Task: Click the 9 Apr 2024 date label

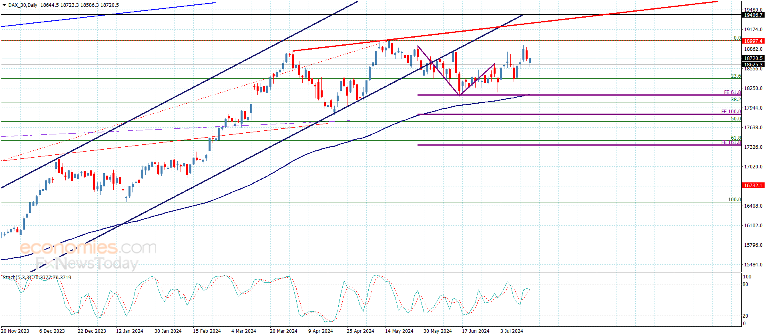Action: point(320,331)
